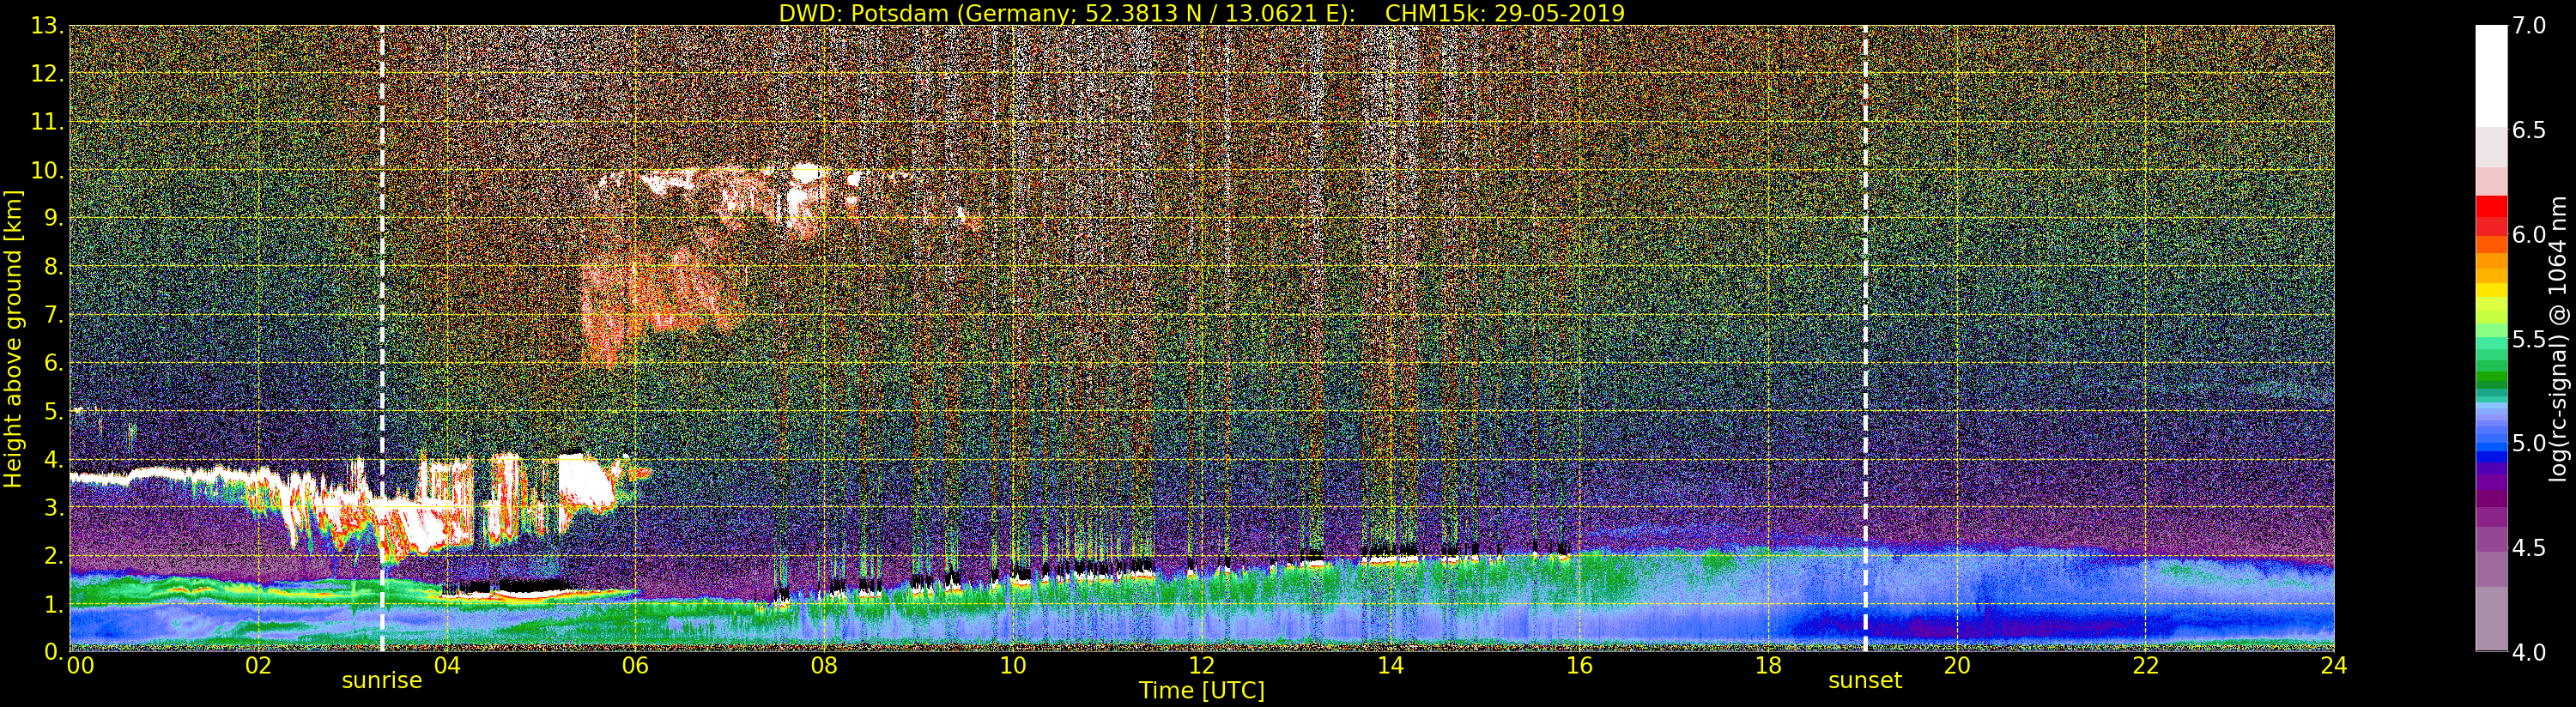Click the x-axis tick label '12'
The width and height of the screenshot is (2576, 707).
point(1202,665)
